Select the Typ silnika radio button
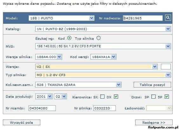The image size is (179, 130). click(98, 38)
